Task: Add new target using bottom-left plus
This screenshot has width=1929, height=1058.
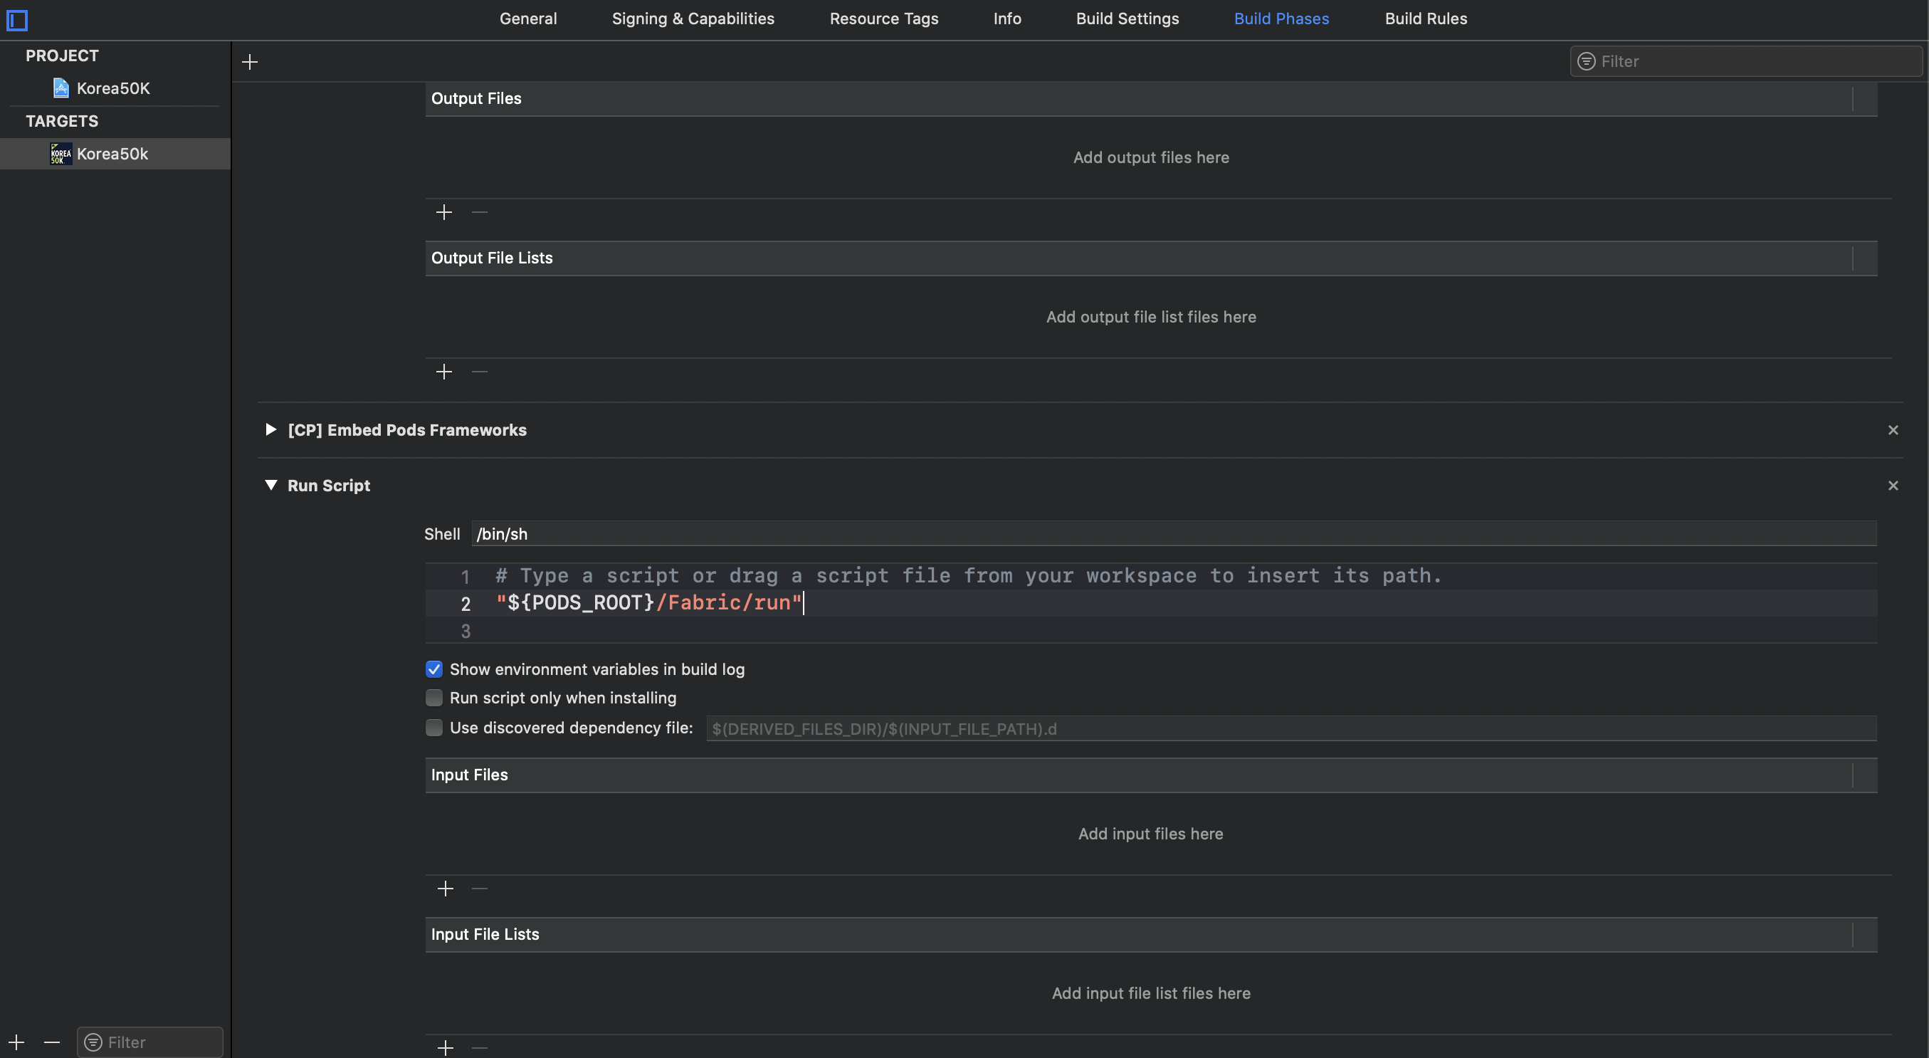Action: click(x=16, y=1042)
